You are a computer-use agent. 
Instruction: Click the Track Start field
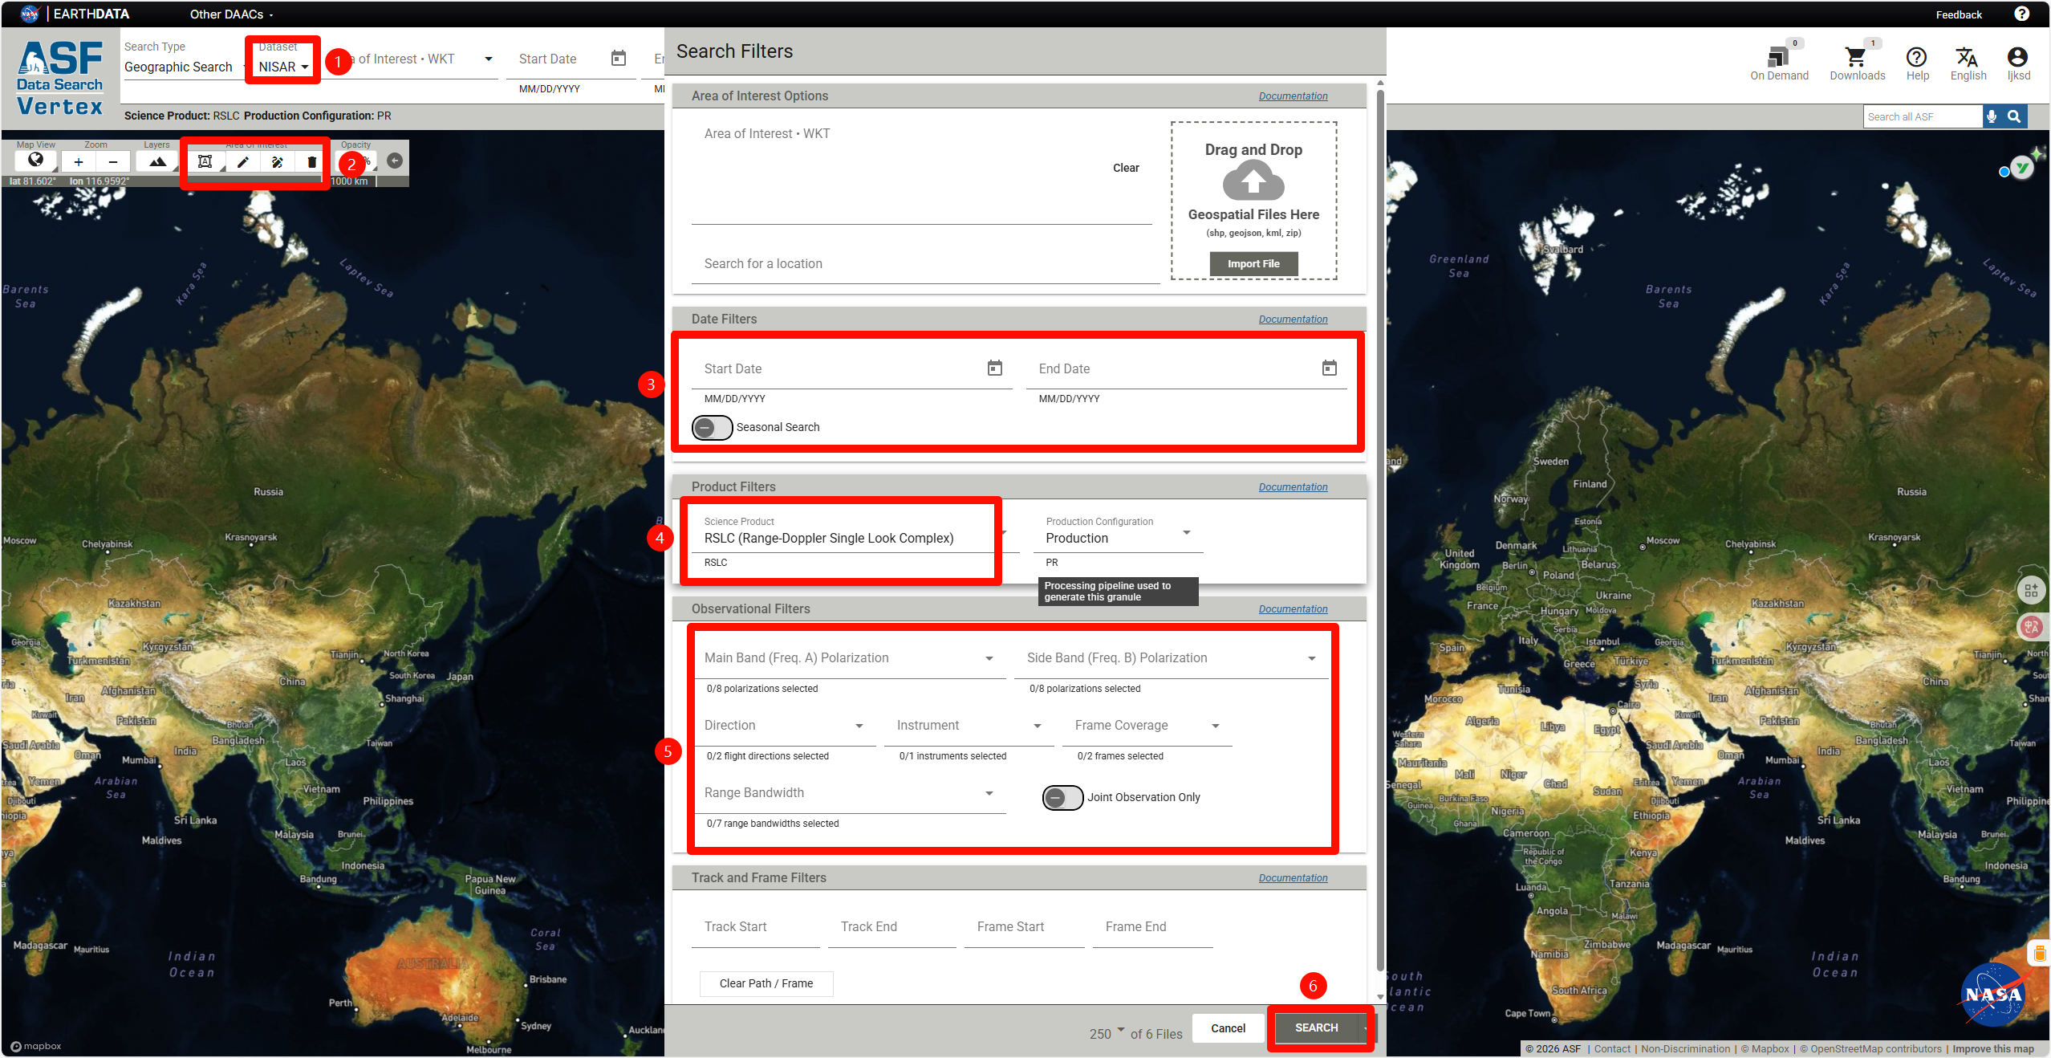(755, 926)
